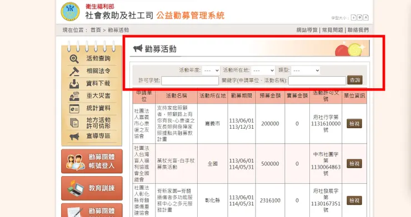
Task: Click the 500000 amount cell
Action: coord(270,164)
